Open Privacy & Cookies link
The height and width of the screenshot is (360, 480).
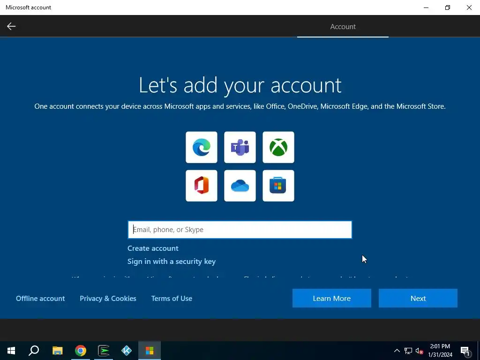click(x=108, y=299)
